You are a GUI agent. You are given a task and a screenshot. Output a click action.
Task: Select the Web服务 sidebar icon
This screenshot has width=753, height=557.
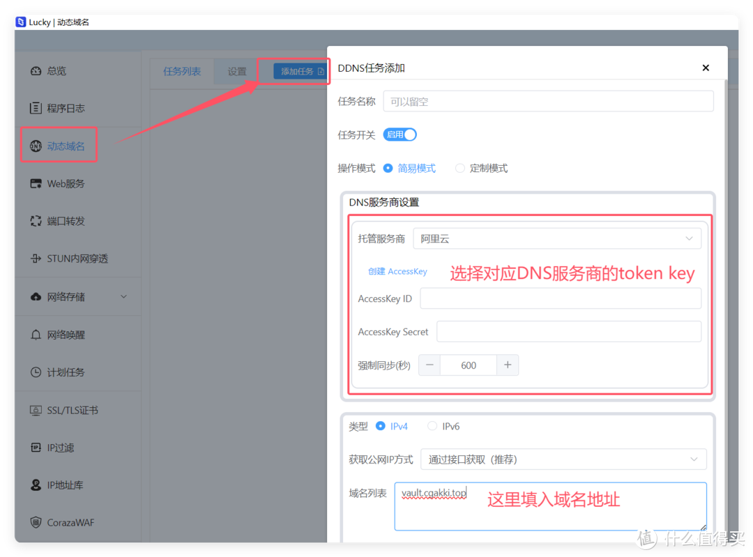[x=36, y=184]
